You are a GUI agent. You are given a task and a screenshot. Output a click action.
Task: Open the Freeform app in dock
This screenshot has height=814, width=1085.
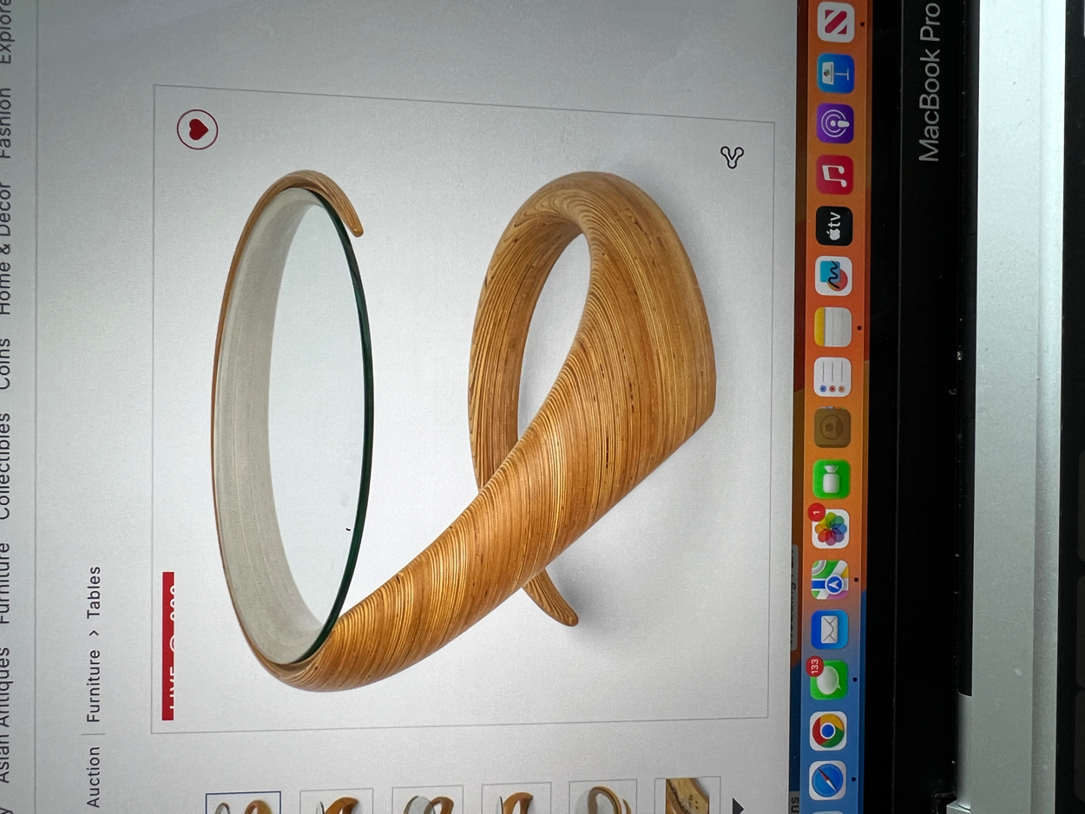coord(833,277)
